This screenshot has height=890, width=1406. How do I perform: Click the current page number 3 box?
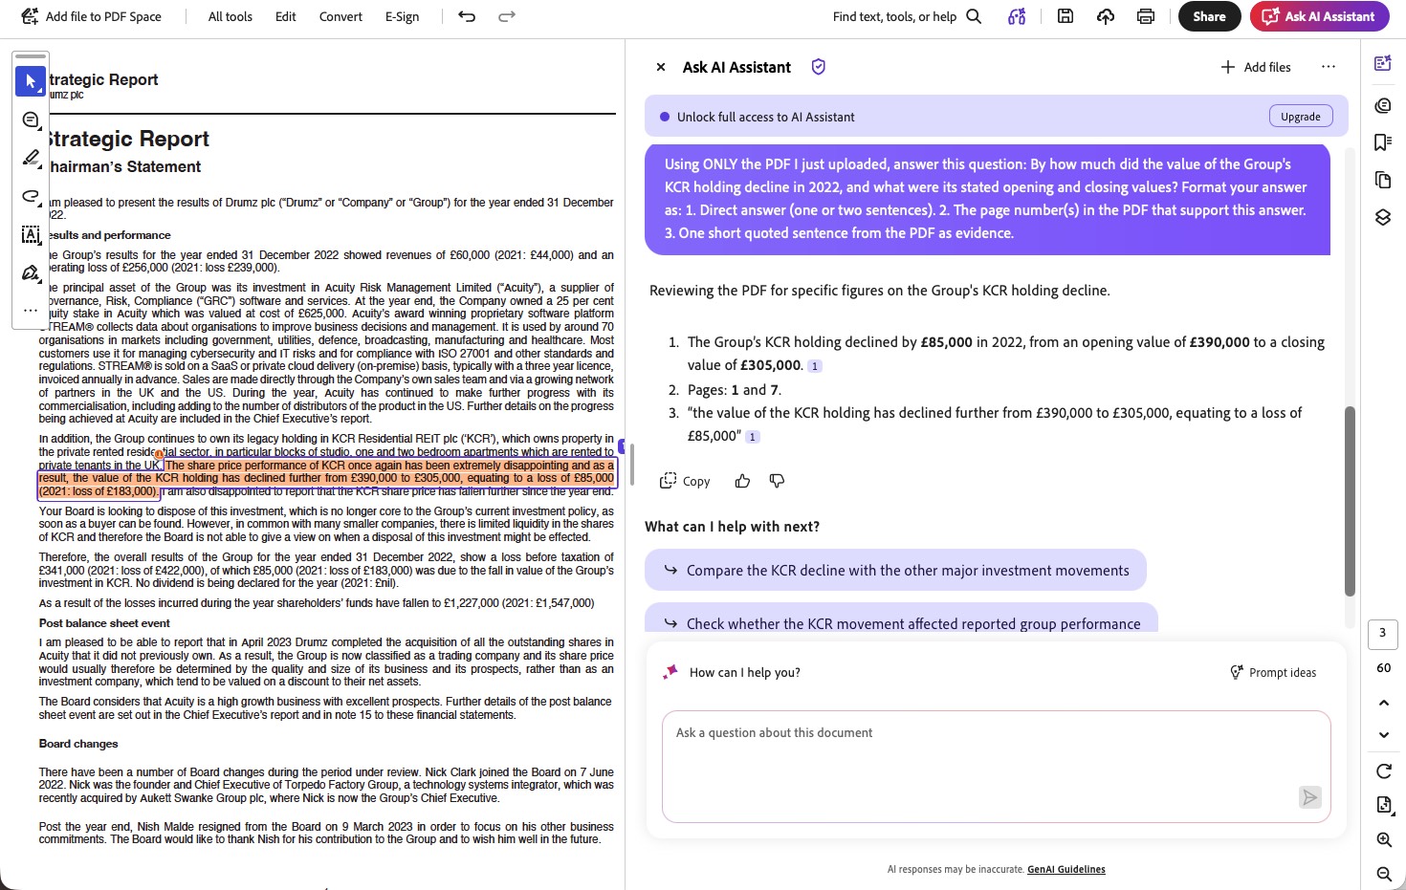pyautogui.click(x=1383, y=634)
